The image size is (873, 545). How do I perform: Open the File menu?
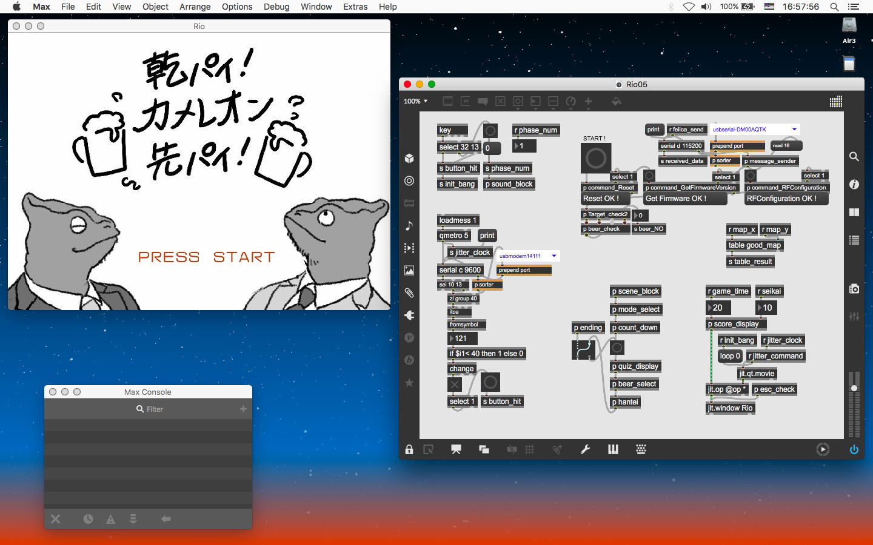pyautogui.click(x=68, y=7)
